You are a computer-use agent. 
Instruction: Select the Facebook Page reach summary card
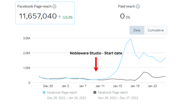click(x=45, y=13)
